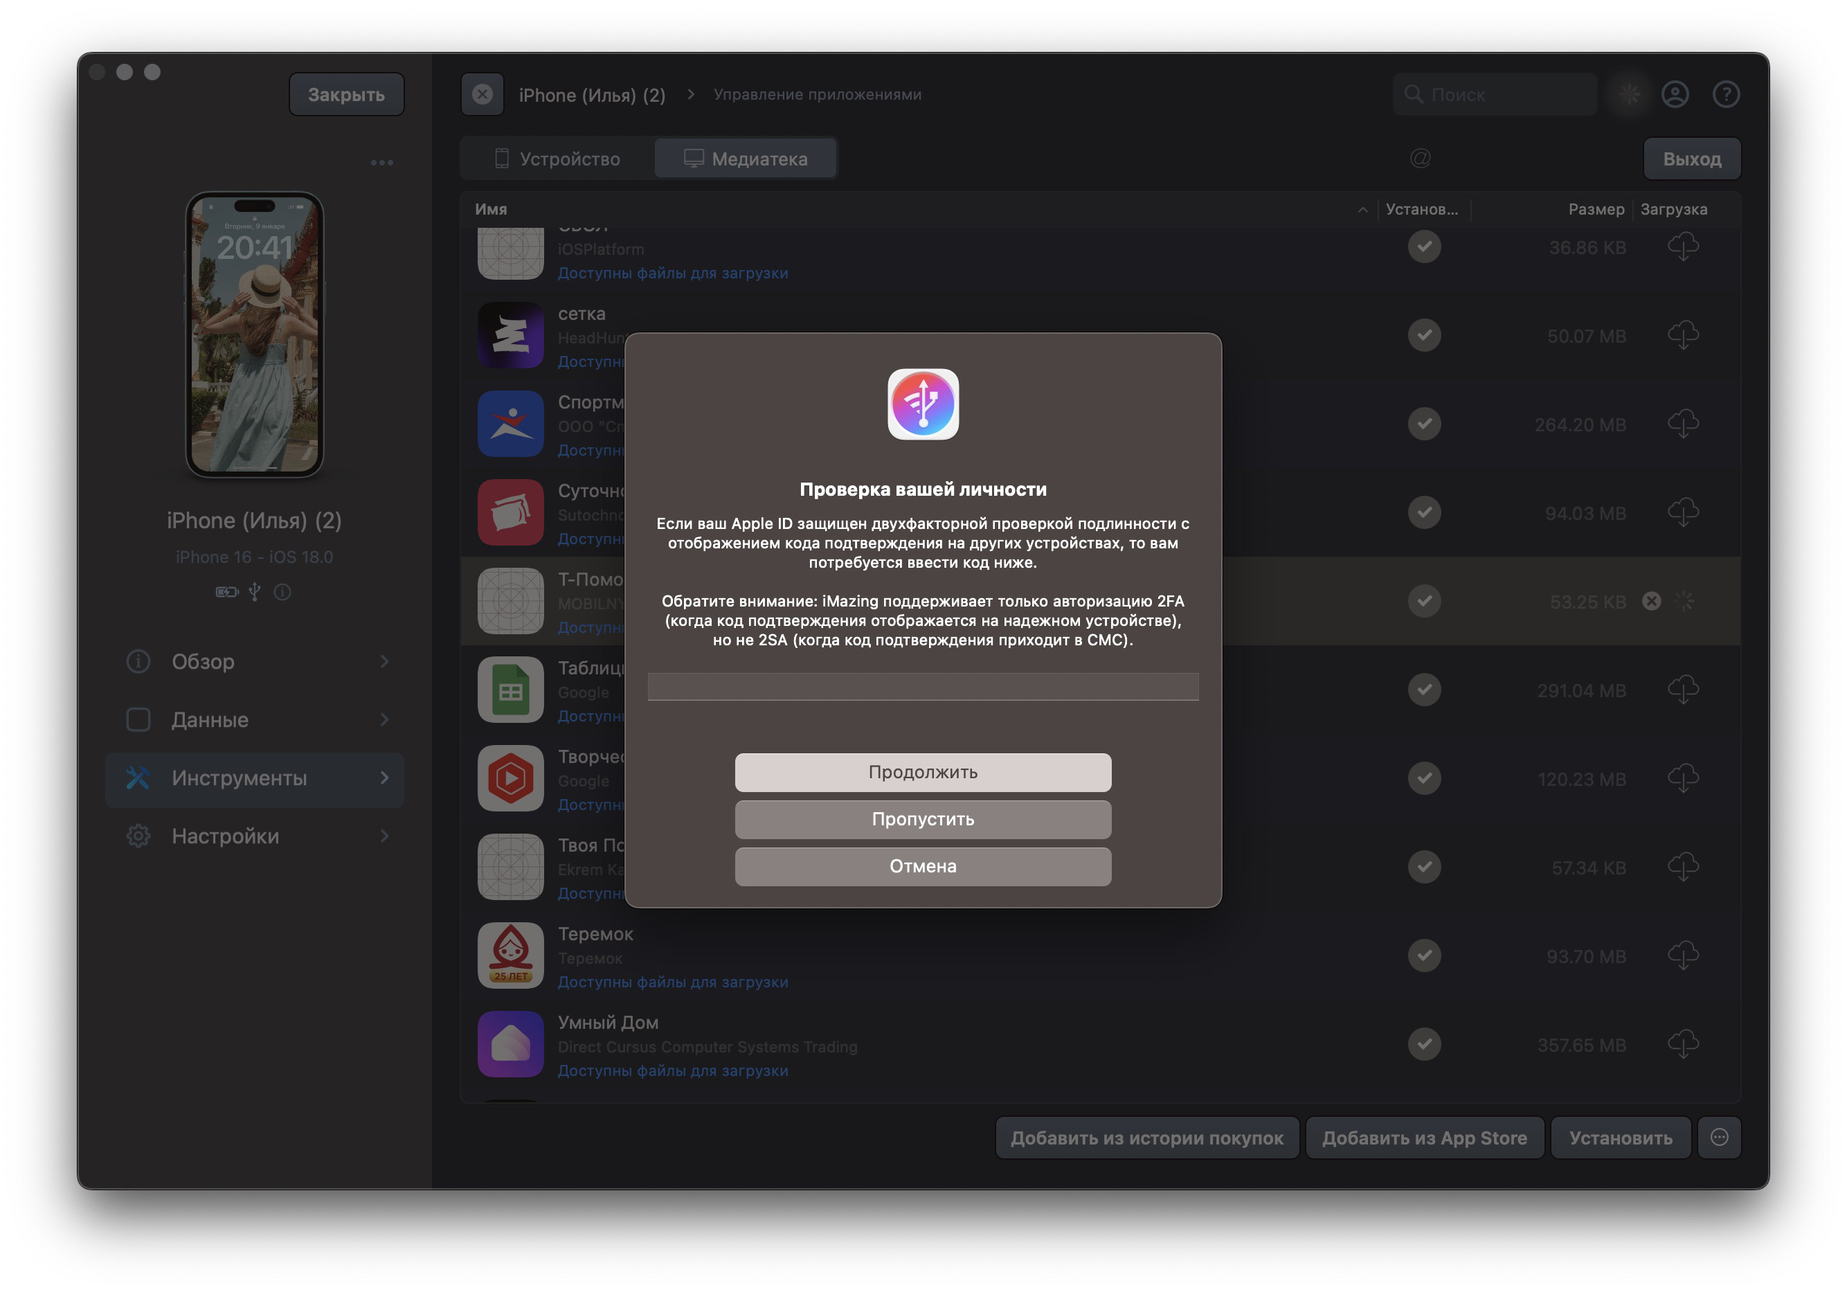
Task: Click the Теремок app icon
Action: pyautogui.click(x=511, y=955)
